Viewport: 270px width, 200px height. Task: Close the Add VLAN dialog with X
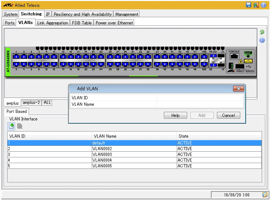tap(238, 89)
